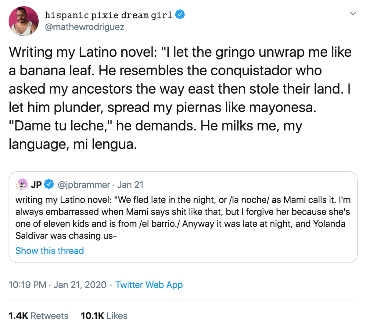View the 1.4K Retweets list
366x330 pixels.
[x=38, y=316]
